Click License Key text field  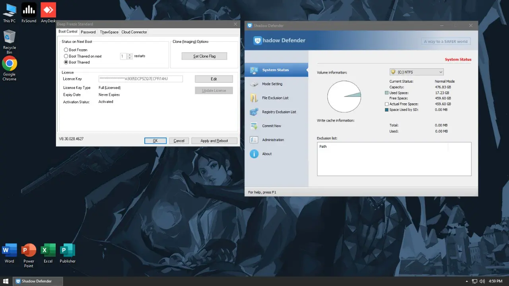coord(141,79)
